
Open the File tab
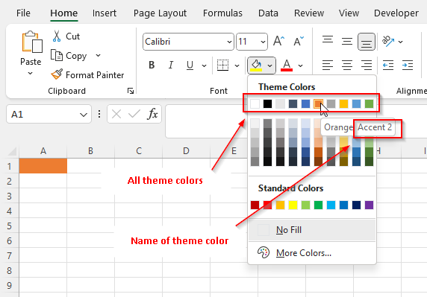click(23, 13)
